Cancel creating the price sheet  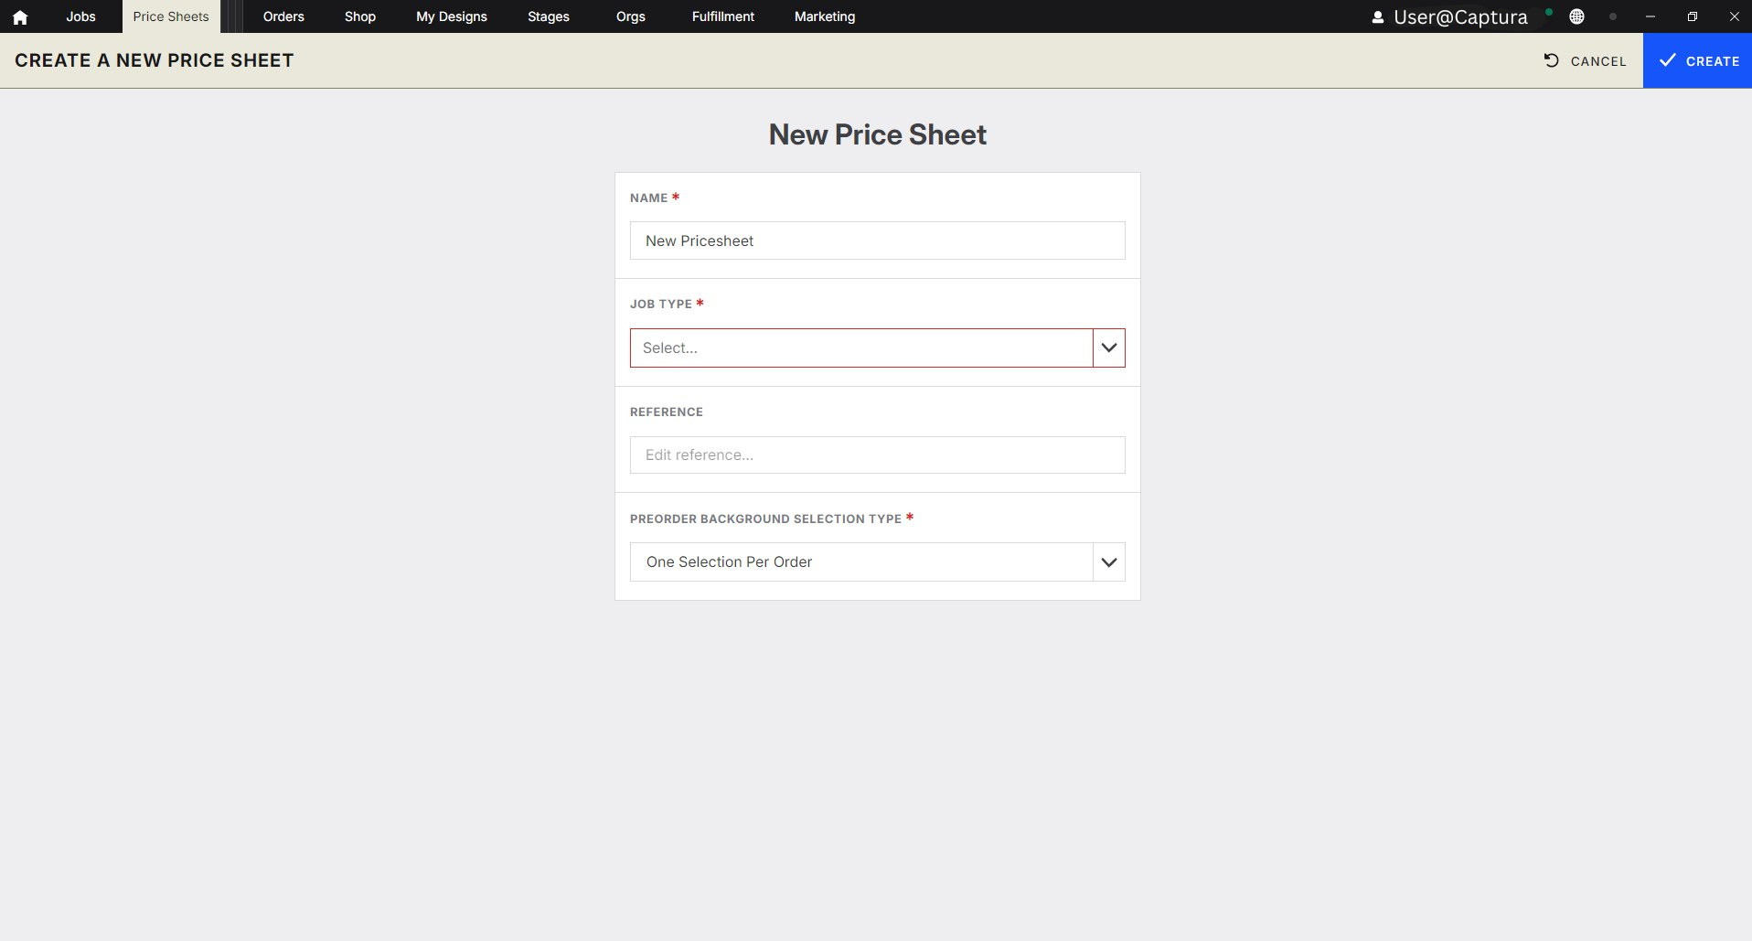tap(1586, 61)
